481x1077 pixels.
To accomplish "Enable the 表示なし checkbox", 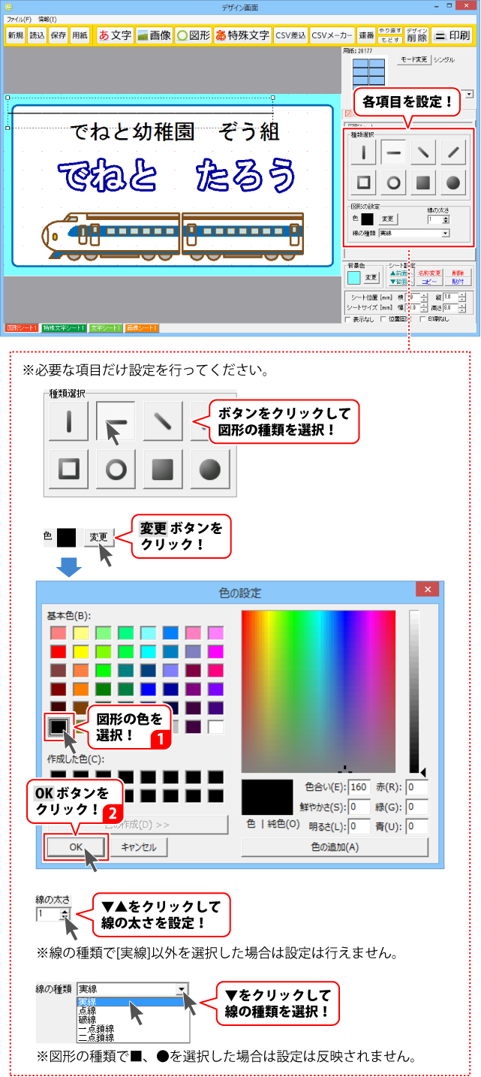I will tap(347, 319).
